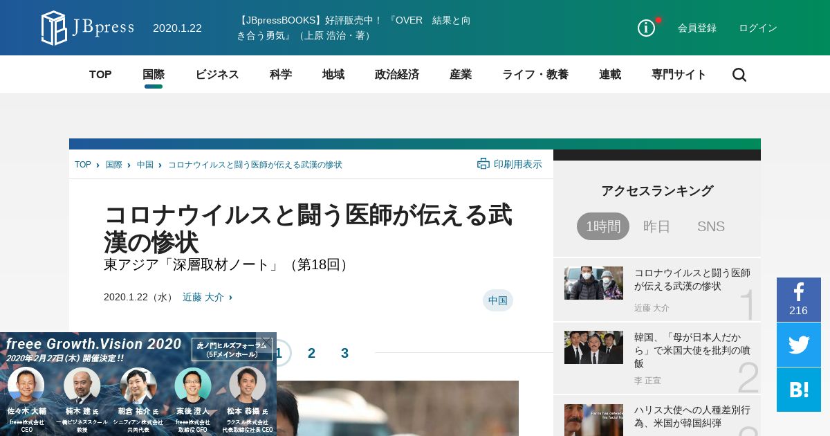Go to article page 2
The height and width of the screenshot is (436, 830).
pos(311,353)
